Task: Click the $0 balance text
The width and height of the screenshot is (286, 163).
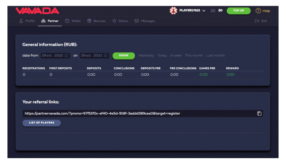Action: (220, 10)
